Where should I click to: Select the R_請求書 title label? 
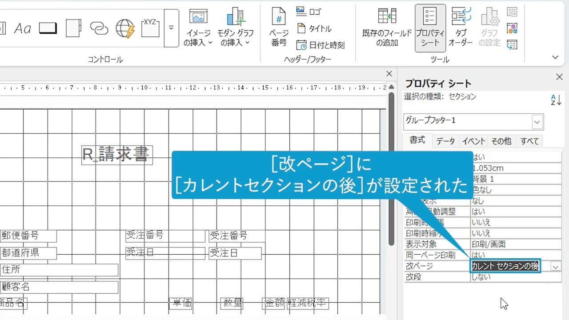pyautogui.click(x=117, y=155)
